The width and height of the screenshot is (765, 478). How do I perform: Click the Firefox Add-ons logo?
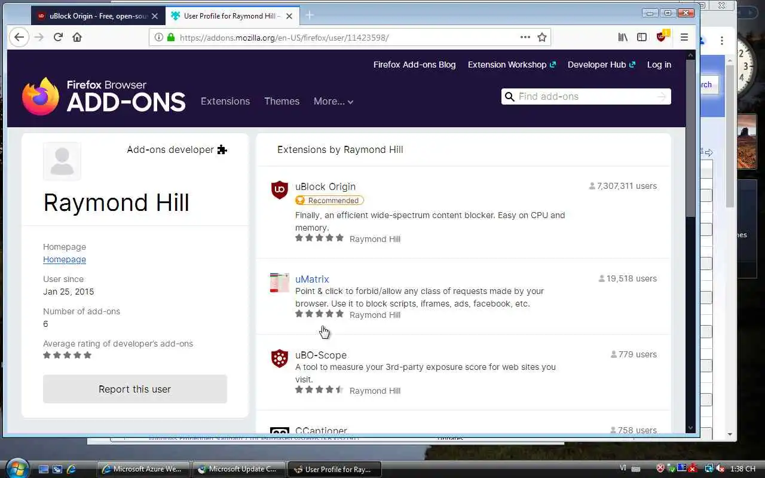pos(104,96)
